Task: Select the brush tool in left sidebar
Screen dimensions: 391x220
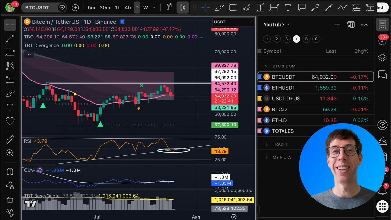Action: [x=10, y=94]
